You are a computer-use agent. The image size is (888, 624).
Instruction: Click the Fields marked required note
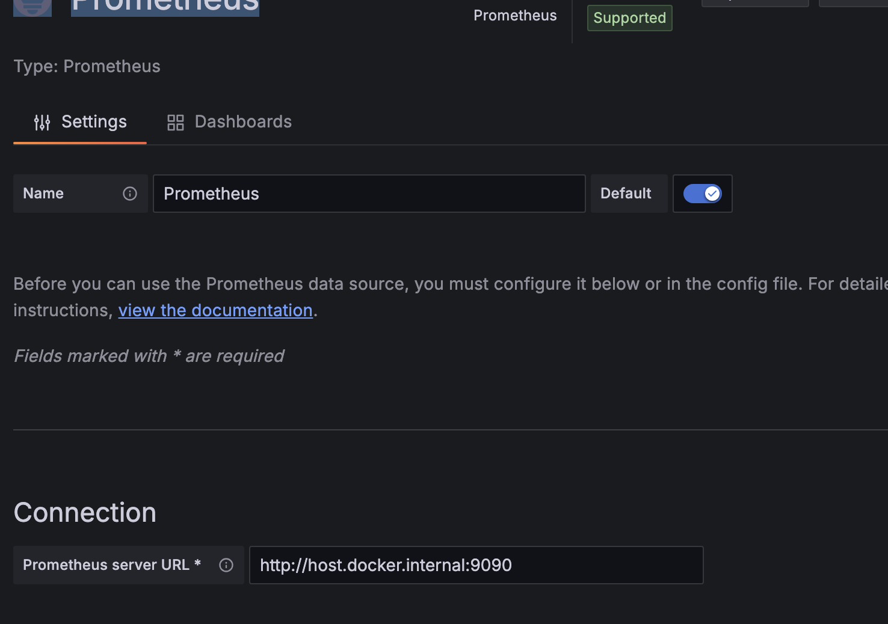[149, 356]
